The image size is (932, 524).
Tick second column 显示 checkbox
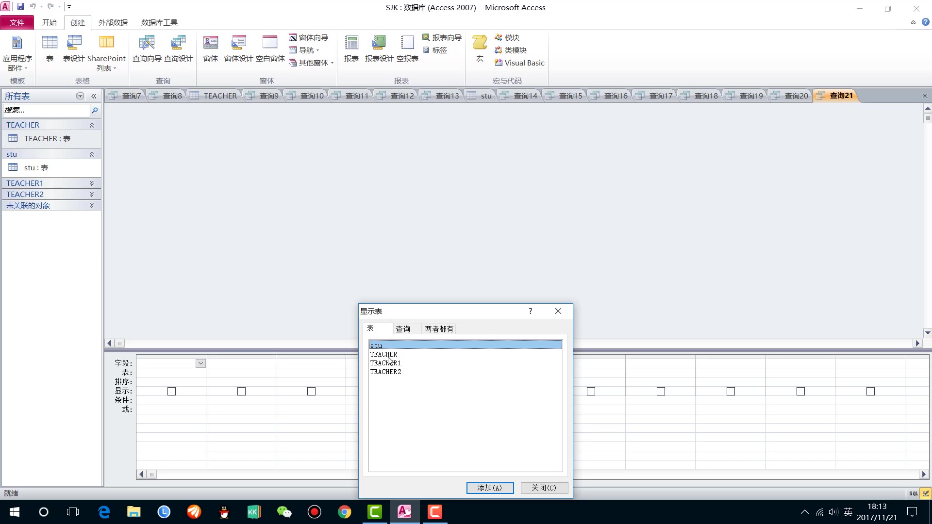241,392
